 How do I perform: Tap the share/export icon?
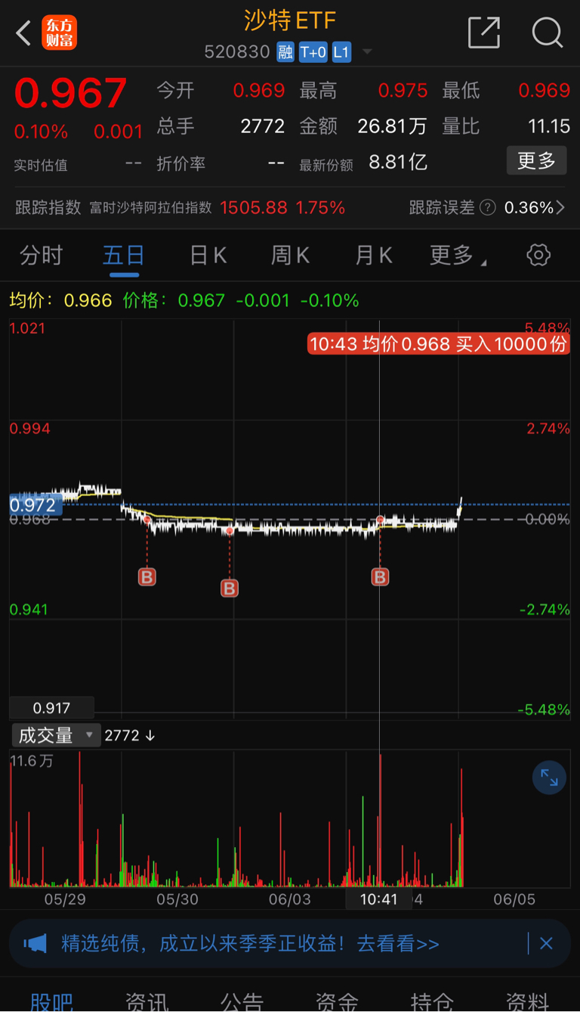pos(484,33)
